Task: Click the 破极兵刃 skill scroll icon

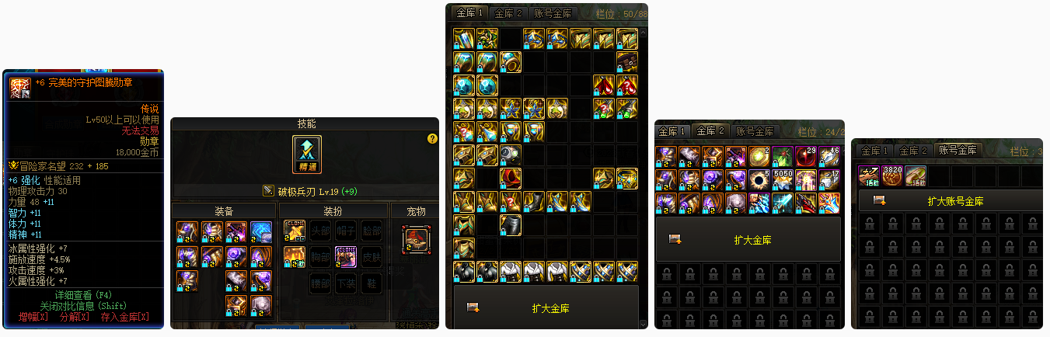Action: tap(268, 190)
